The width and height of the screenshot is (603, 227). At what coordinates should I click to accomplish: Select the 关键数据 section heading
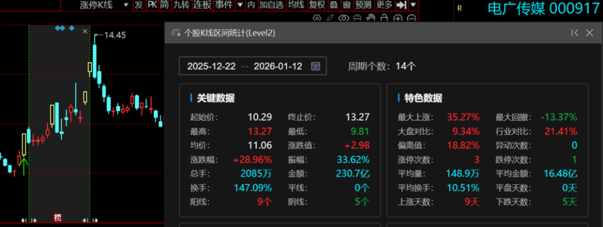click(215, 98)
